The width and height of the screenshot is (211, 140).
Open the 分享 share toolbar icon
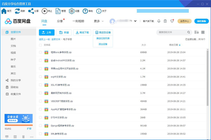(x=31, y=11)
